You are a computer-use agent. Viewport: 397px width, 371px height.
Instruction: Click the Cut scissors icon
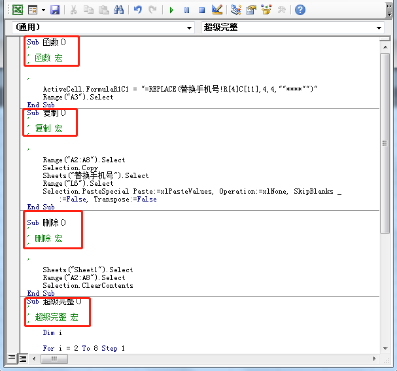73,10
